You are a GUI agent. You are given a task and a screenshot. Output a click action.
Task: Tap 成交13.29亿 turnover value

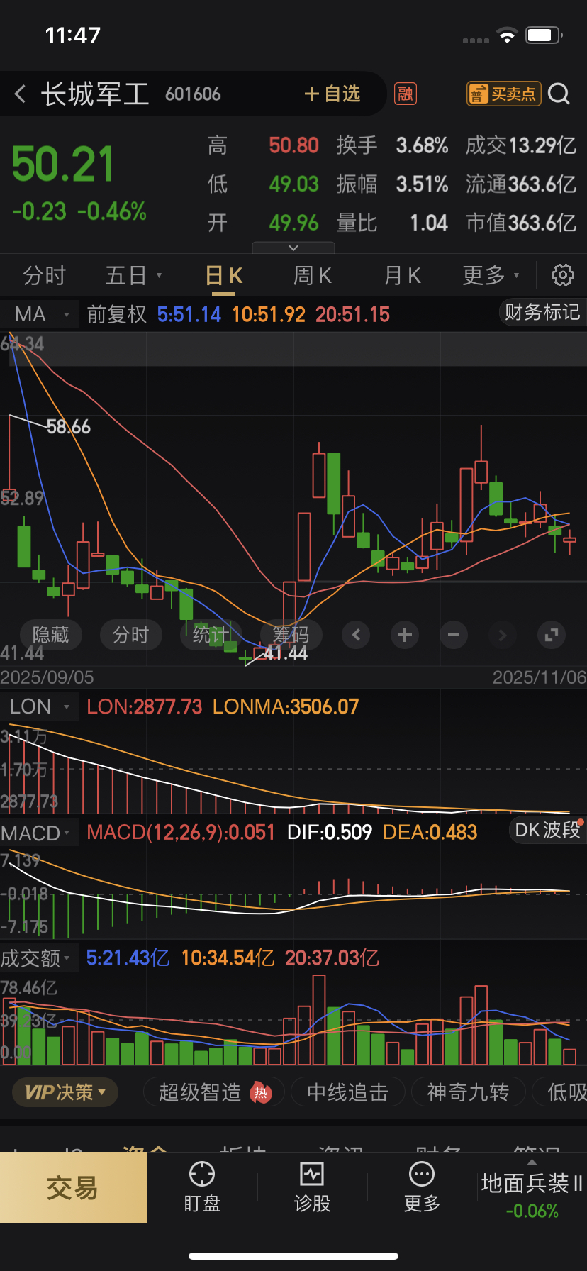pos(521,145)
